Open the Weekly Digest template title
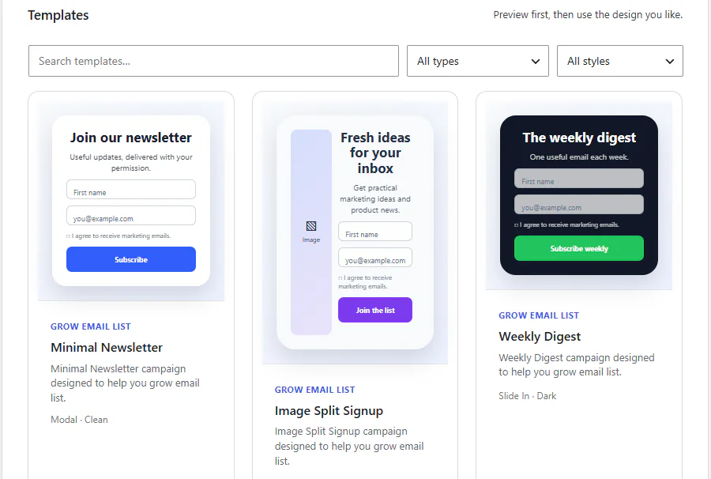 tap(540, 337)
